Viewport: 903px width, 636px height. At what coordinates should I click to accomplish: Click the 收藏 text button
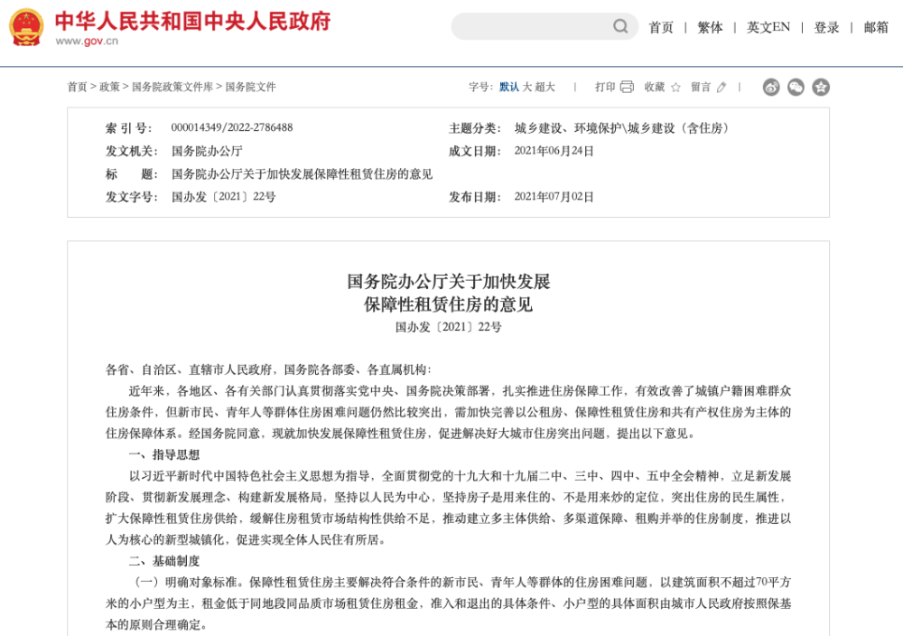[x=655, y=87]
